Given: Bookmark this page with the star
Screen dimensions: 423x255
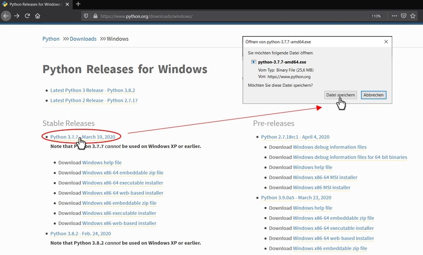Looking at the screenshot, I should click(413, 16).
